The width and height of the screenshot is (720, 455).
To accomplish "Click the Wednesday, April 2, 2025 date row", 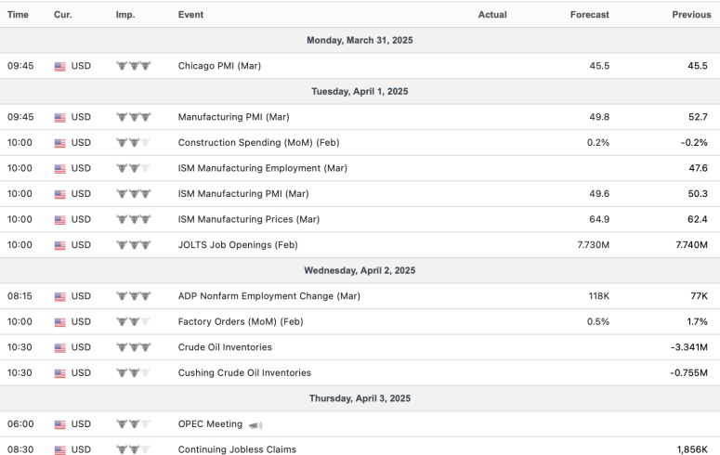I will point(360,270).
